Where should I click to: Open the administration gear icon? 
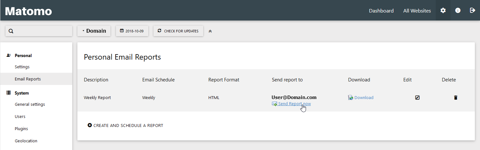pyautogui.click(x=443, y=11)
